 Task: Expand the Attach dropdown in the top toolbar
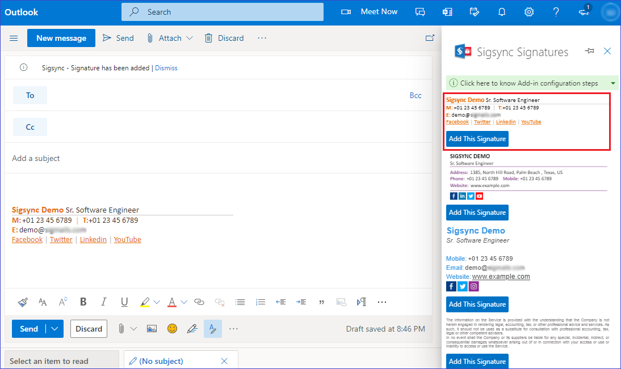[190, 38]
